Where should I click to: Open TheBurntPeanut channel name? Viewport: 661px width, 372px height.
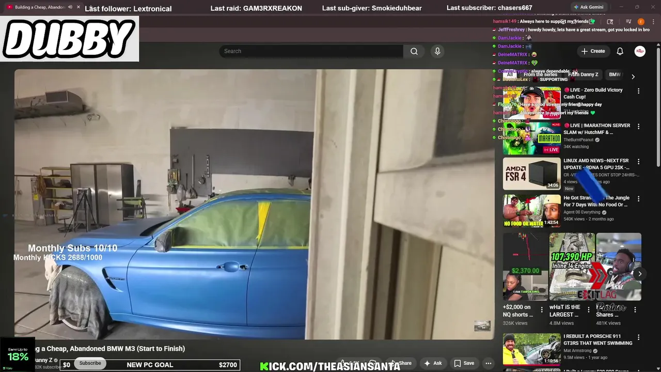(578, 140)
